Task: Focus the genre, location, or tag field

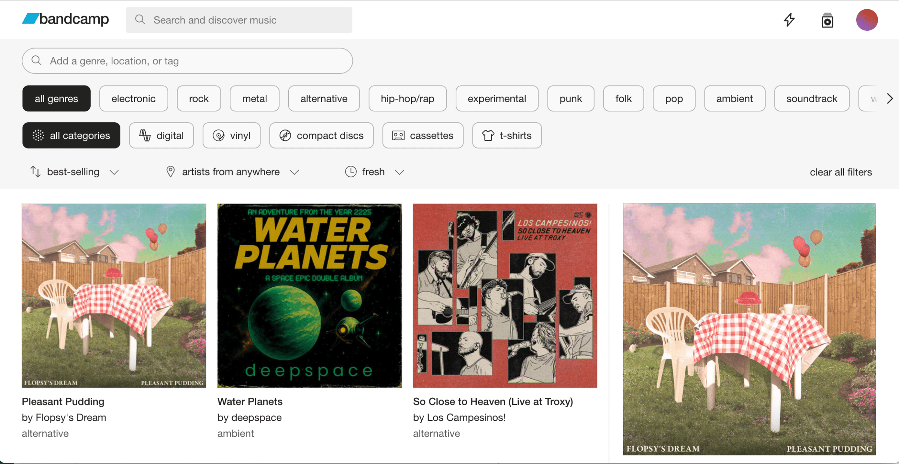Action: tap(187, 61)
